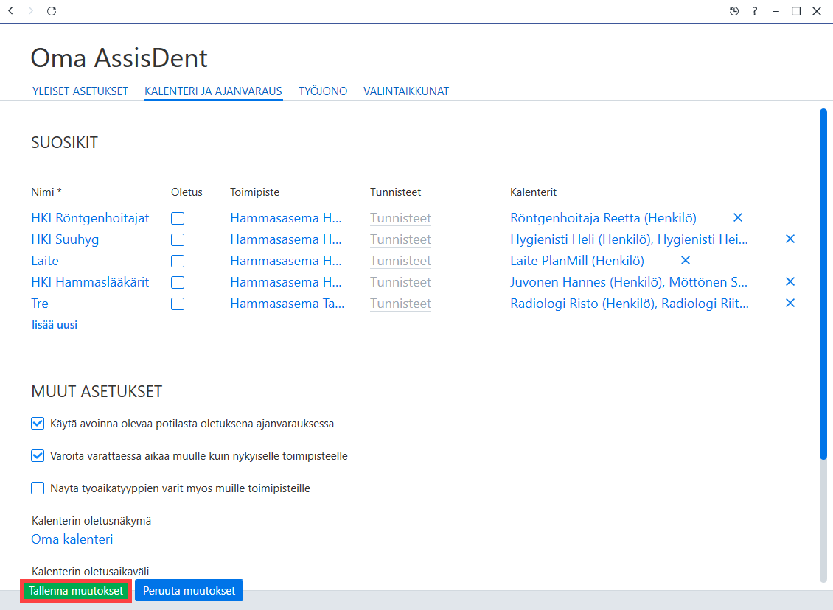Edit the favorite name HKI Röntgenhoitajat
The height and width of the screenshot is (610, 833).
pos(91,218)
